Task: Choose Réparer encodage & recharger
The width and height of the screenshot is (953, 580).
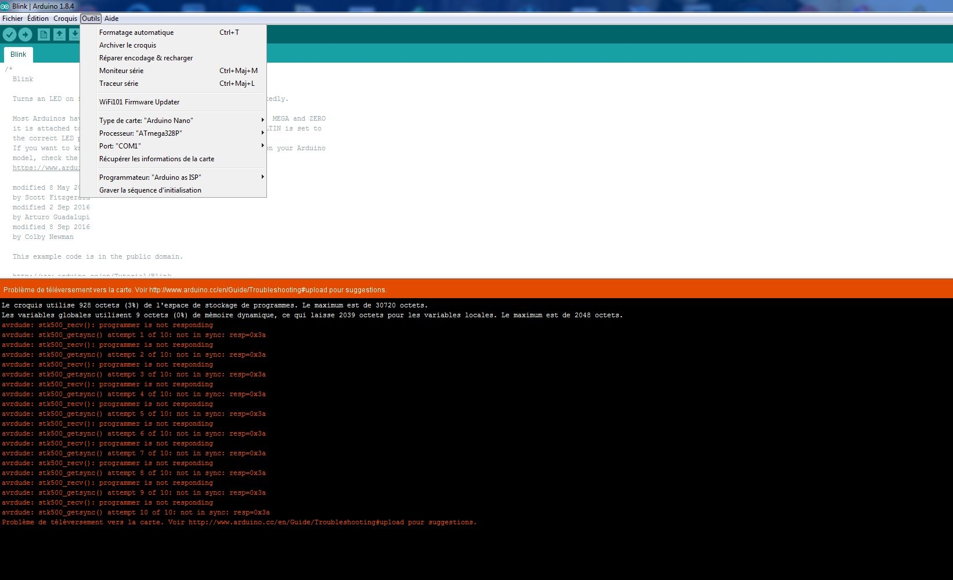Action: (x=173, y=58)
